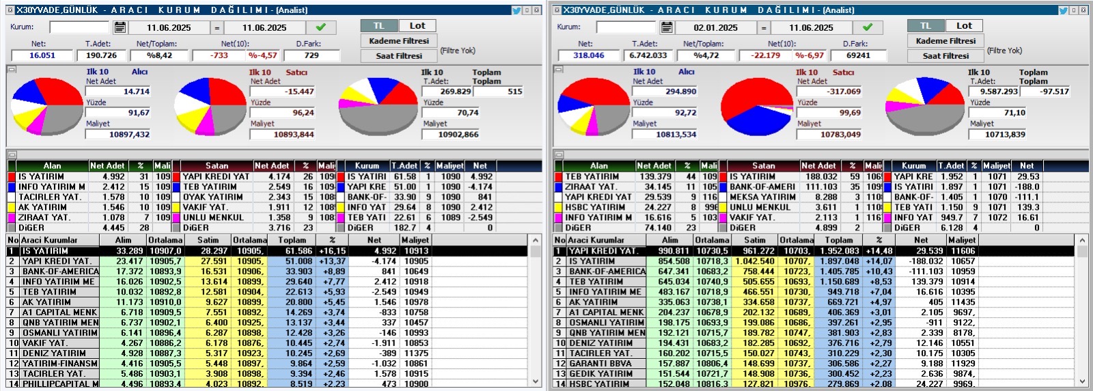
Task: Share right window via the Twitter bird icon
Action: 1063,10
